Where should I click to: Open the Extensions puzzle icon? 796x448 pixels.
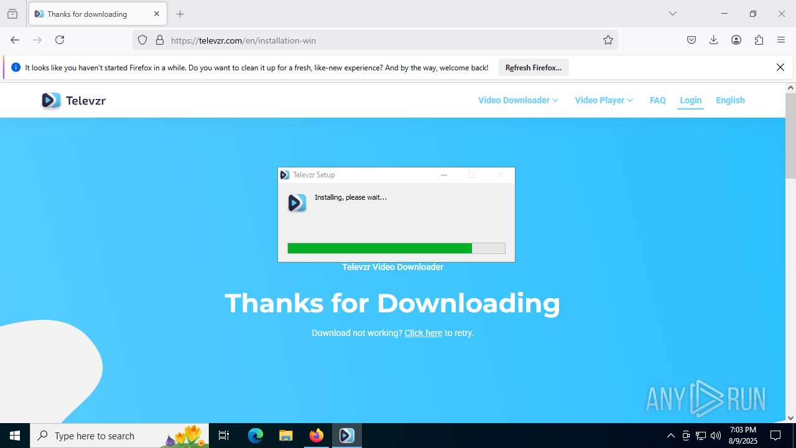[759, 40]
